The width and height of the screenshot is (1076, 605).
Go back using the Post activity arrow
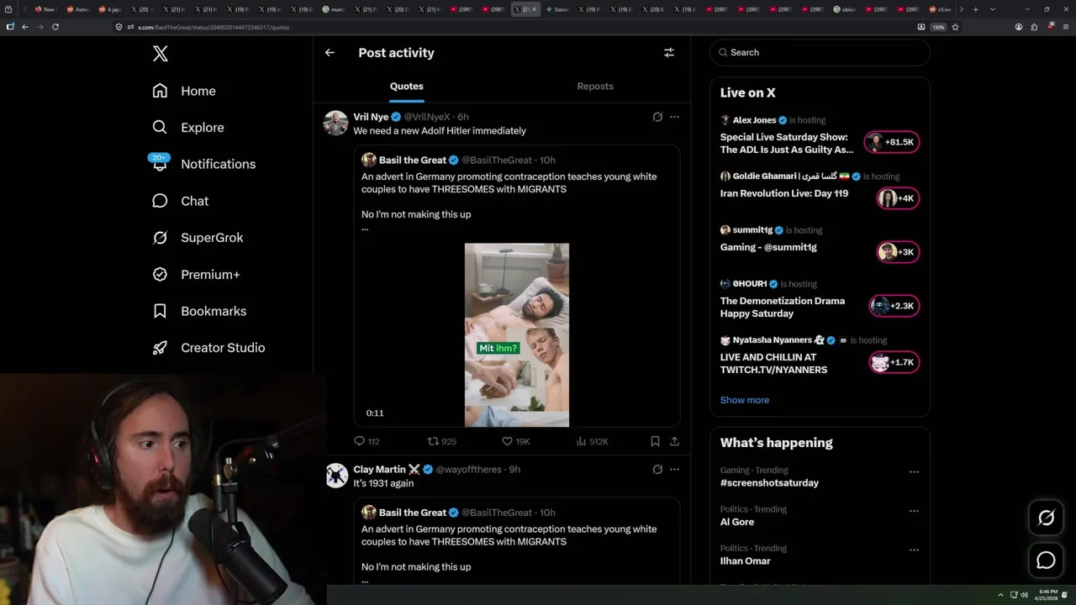coord(330,52)
